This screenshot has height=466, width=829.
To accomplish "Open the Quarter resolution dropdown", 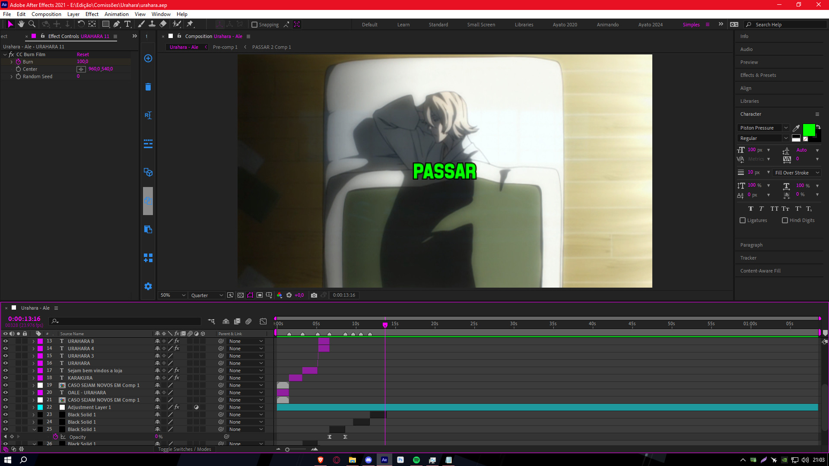I will 207,295.
